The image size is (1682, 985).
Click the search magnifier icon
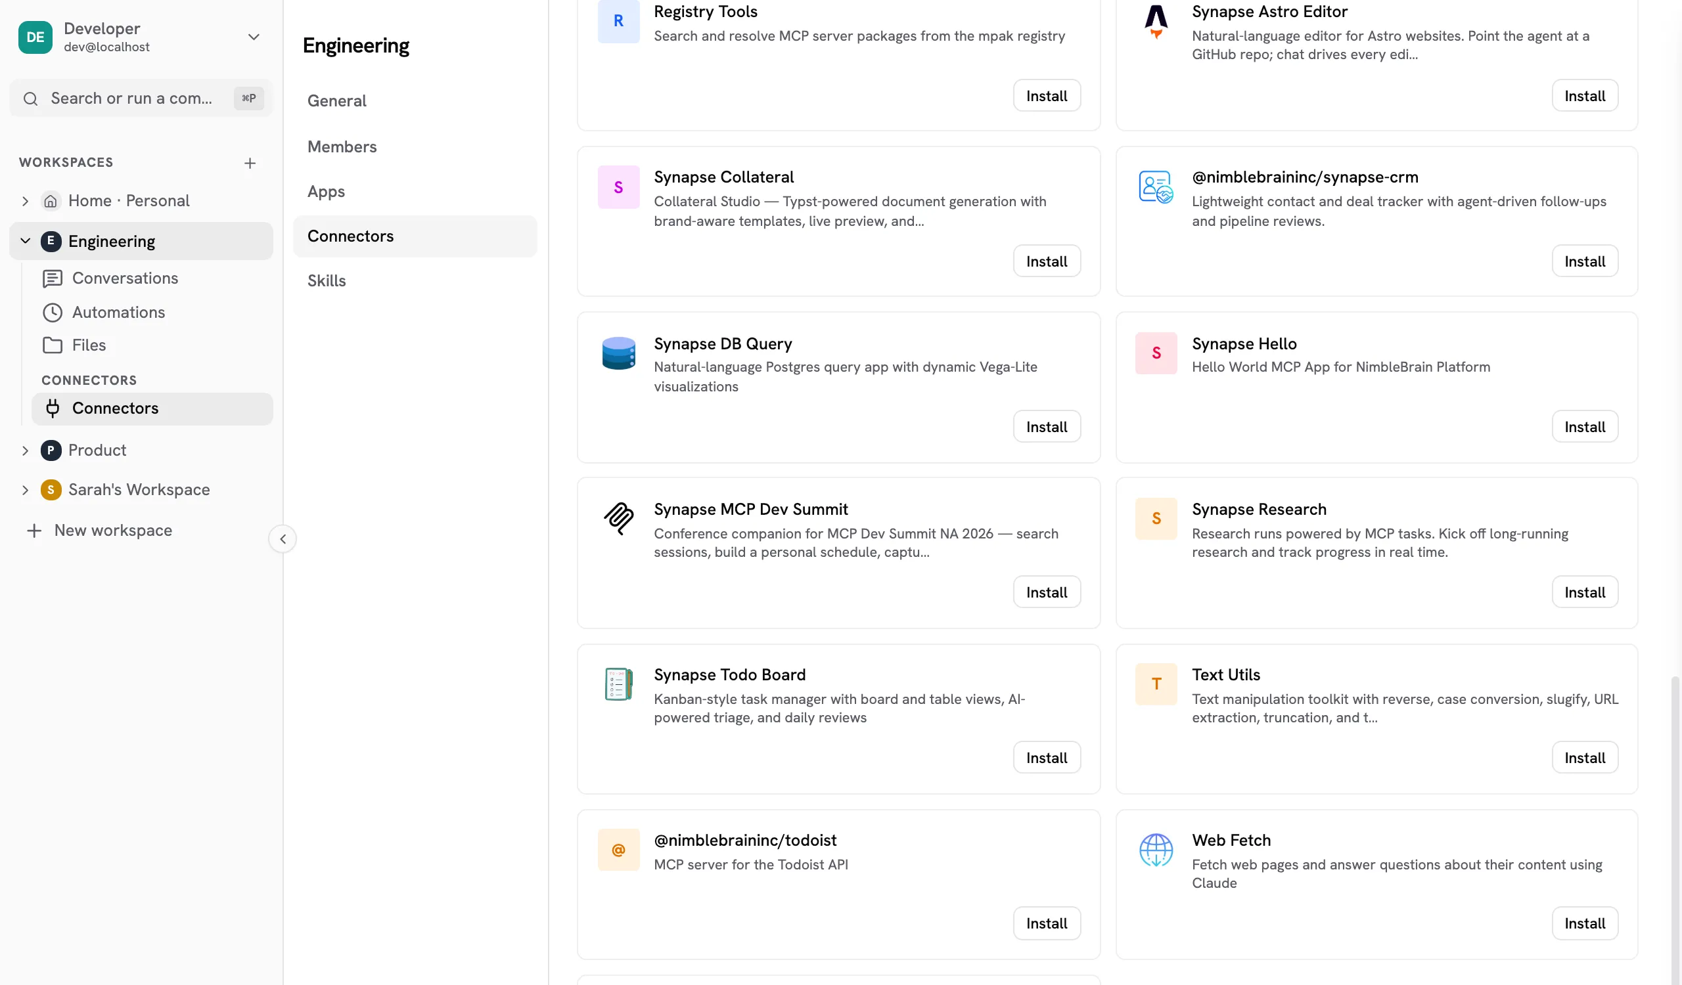(31, 98)
